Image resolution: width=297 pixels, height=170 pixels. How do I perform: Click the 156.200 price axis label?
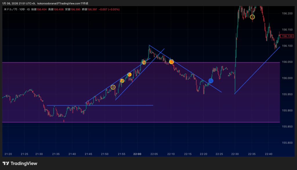tap(287, 13)
